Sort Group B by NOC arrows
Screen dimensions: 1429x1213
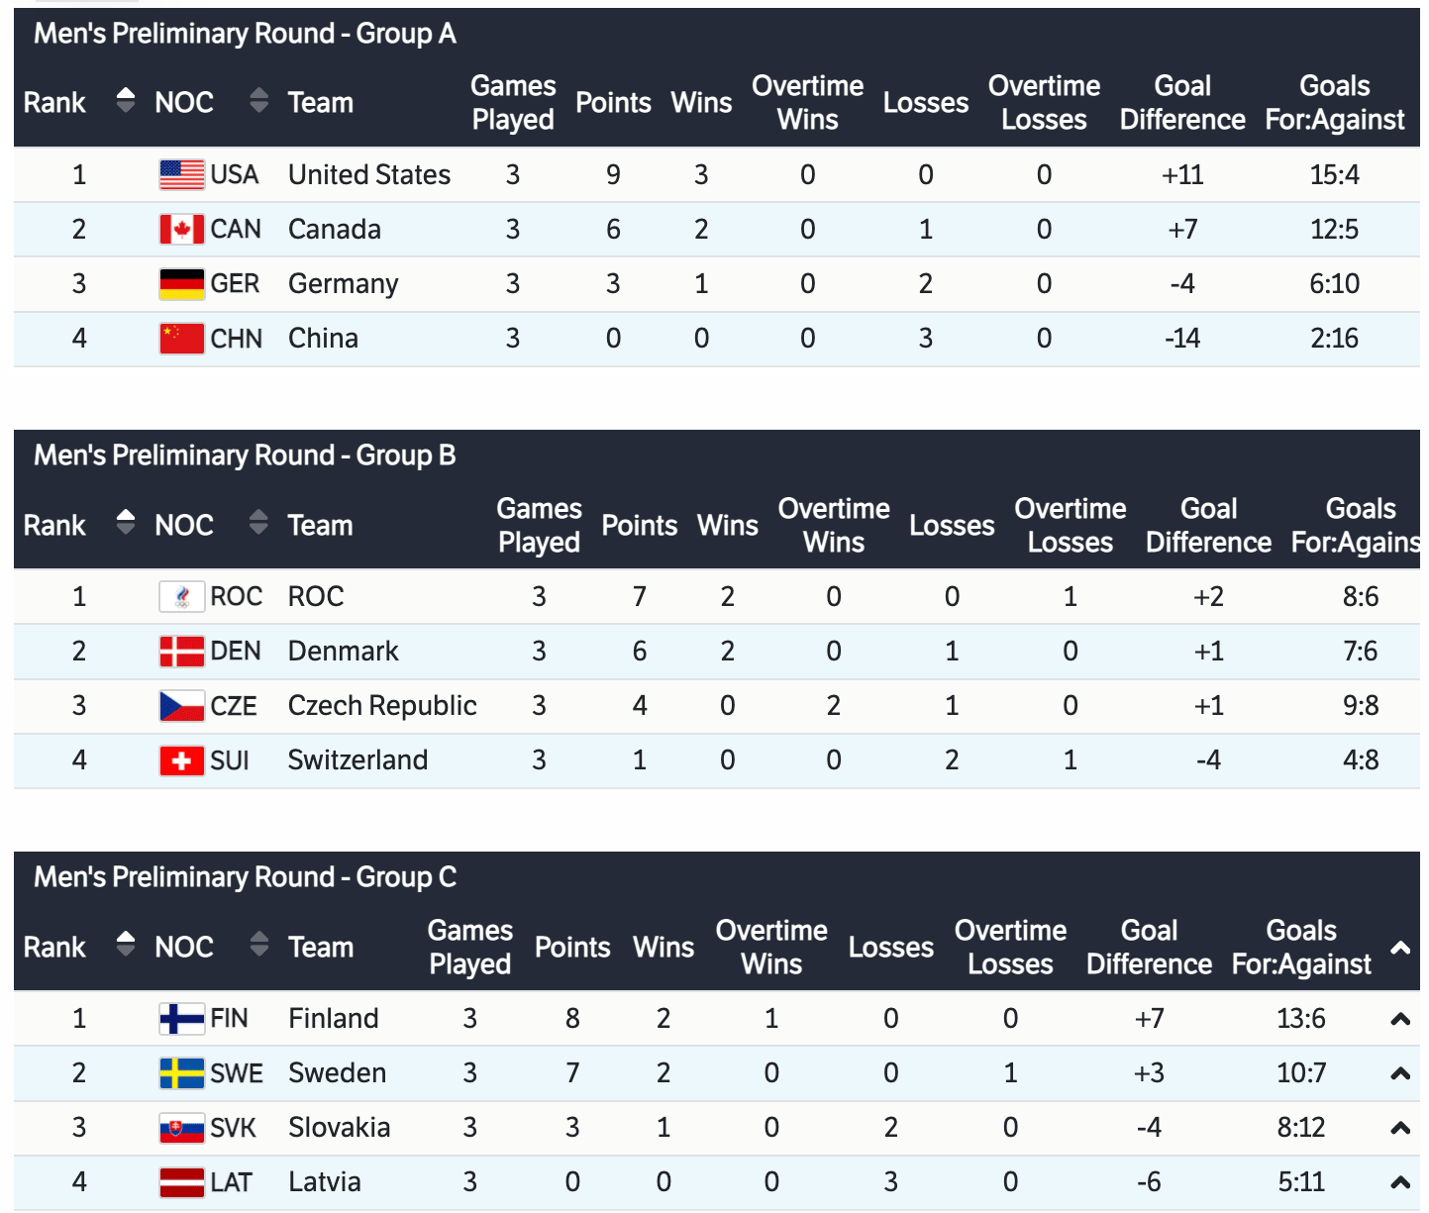coord(258,523)
